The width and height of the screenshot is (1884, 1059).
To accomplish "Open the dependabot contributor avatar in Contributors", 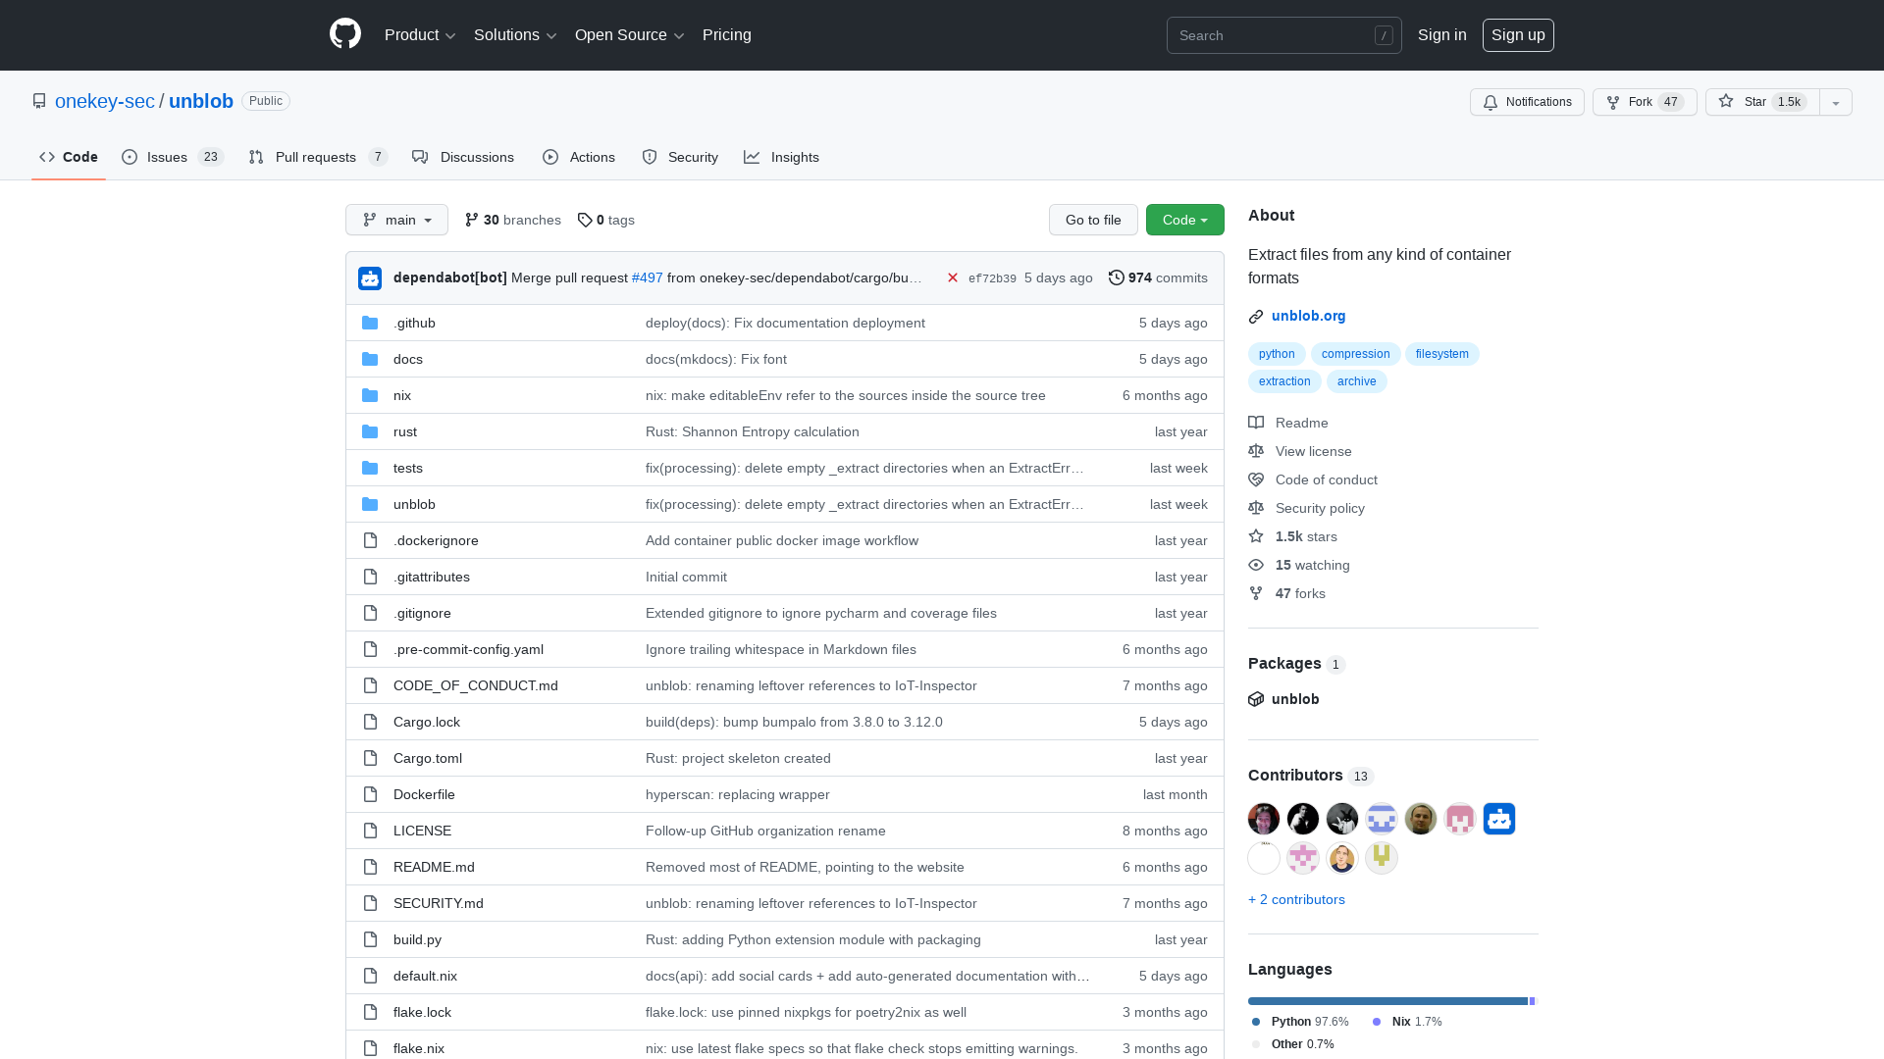I will (1499, 819).
